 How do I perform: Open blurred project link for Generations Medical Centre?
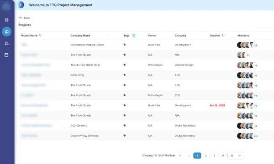click(24, 45)
